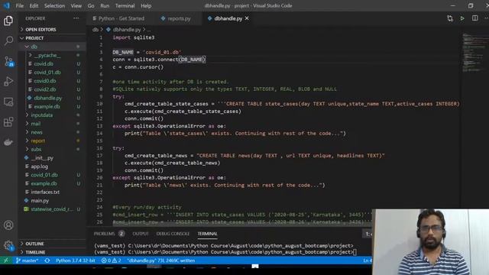
Task: Open the Docker view in activity bar
Action: pos(8,142)
